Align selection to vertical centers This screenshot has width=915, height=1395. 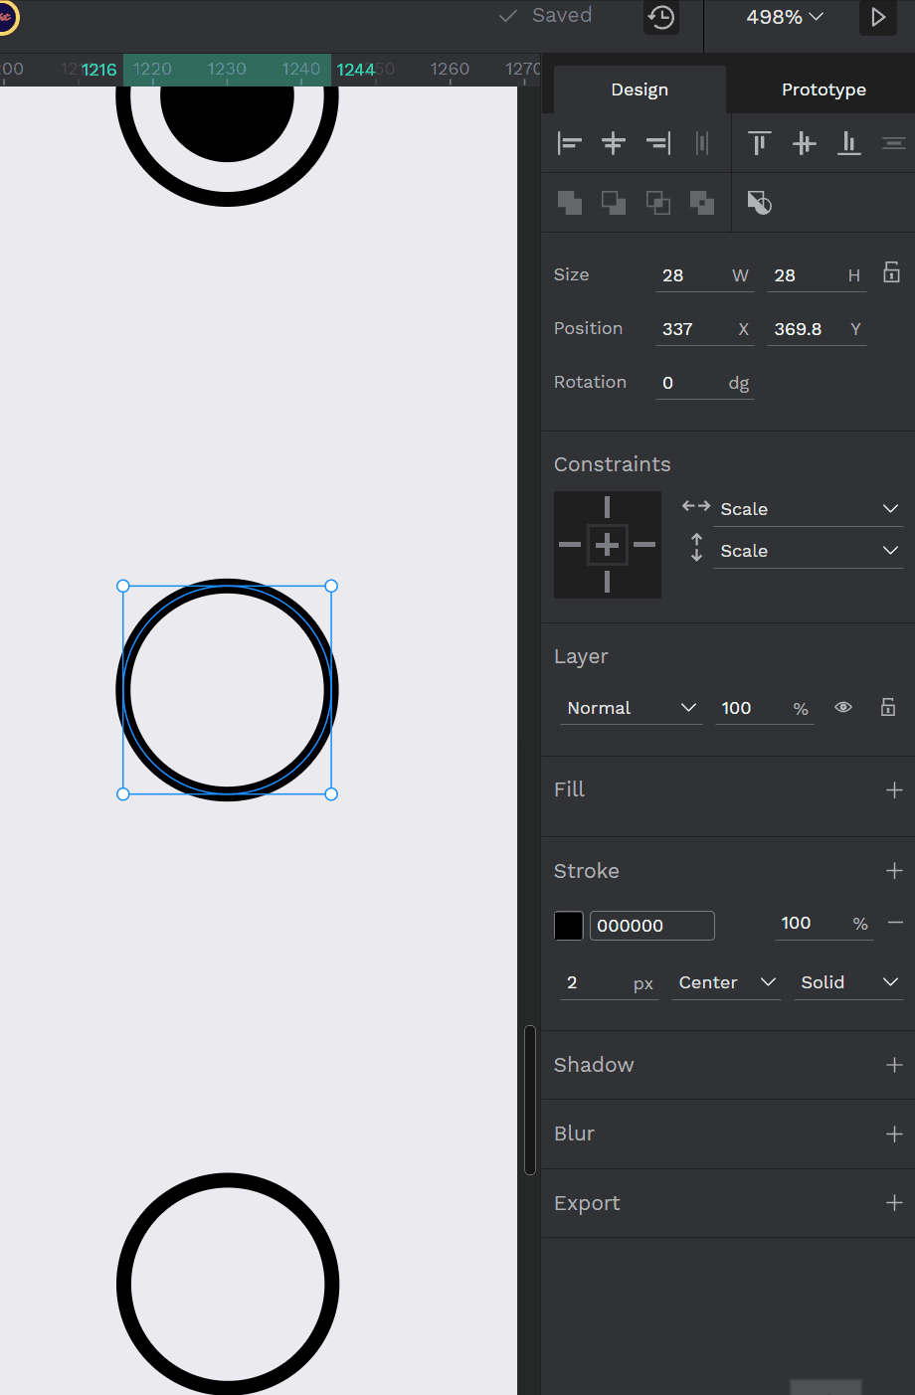pyautogui.click(x=804, y=143)
